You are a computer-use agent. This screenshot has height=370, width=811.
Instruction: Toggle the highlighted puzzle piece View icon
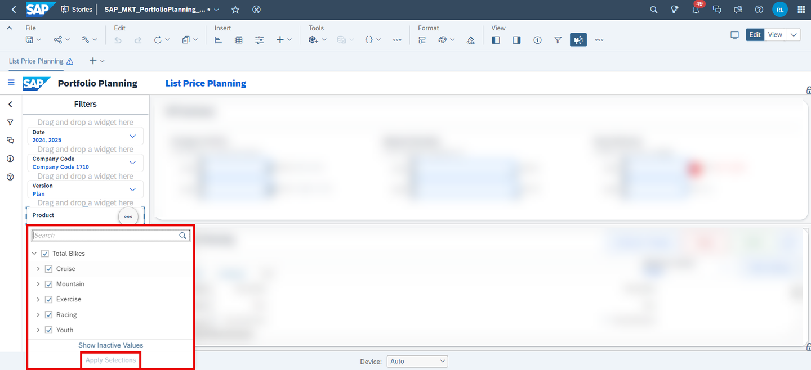point(578,40)
